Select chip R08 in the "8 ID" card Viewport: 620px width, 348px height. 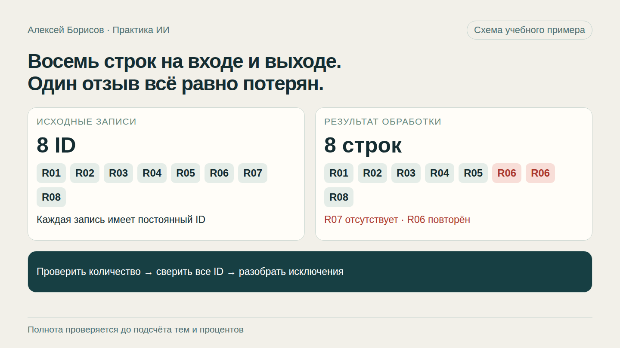pos(51,197)
